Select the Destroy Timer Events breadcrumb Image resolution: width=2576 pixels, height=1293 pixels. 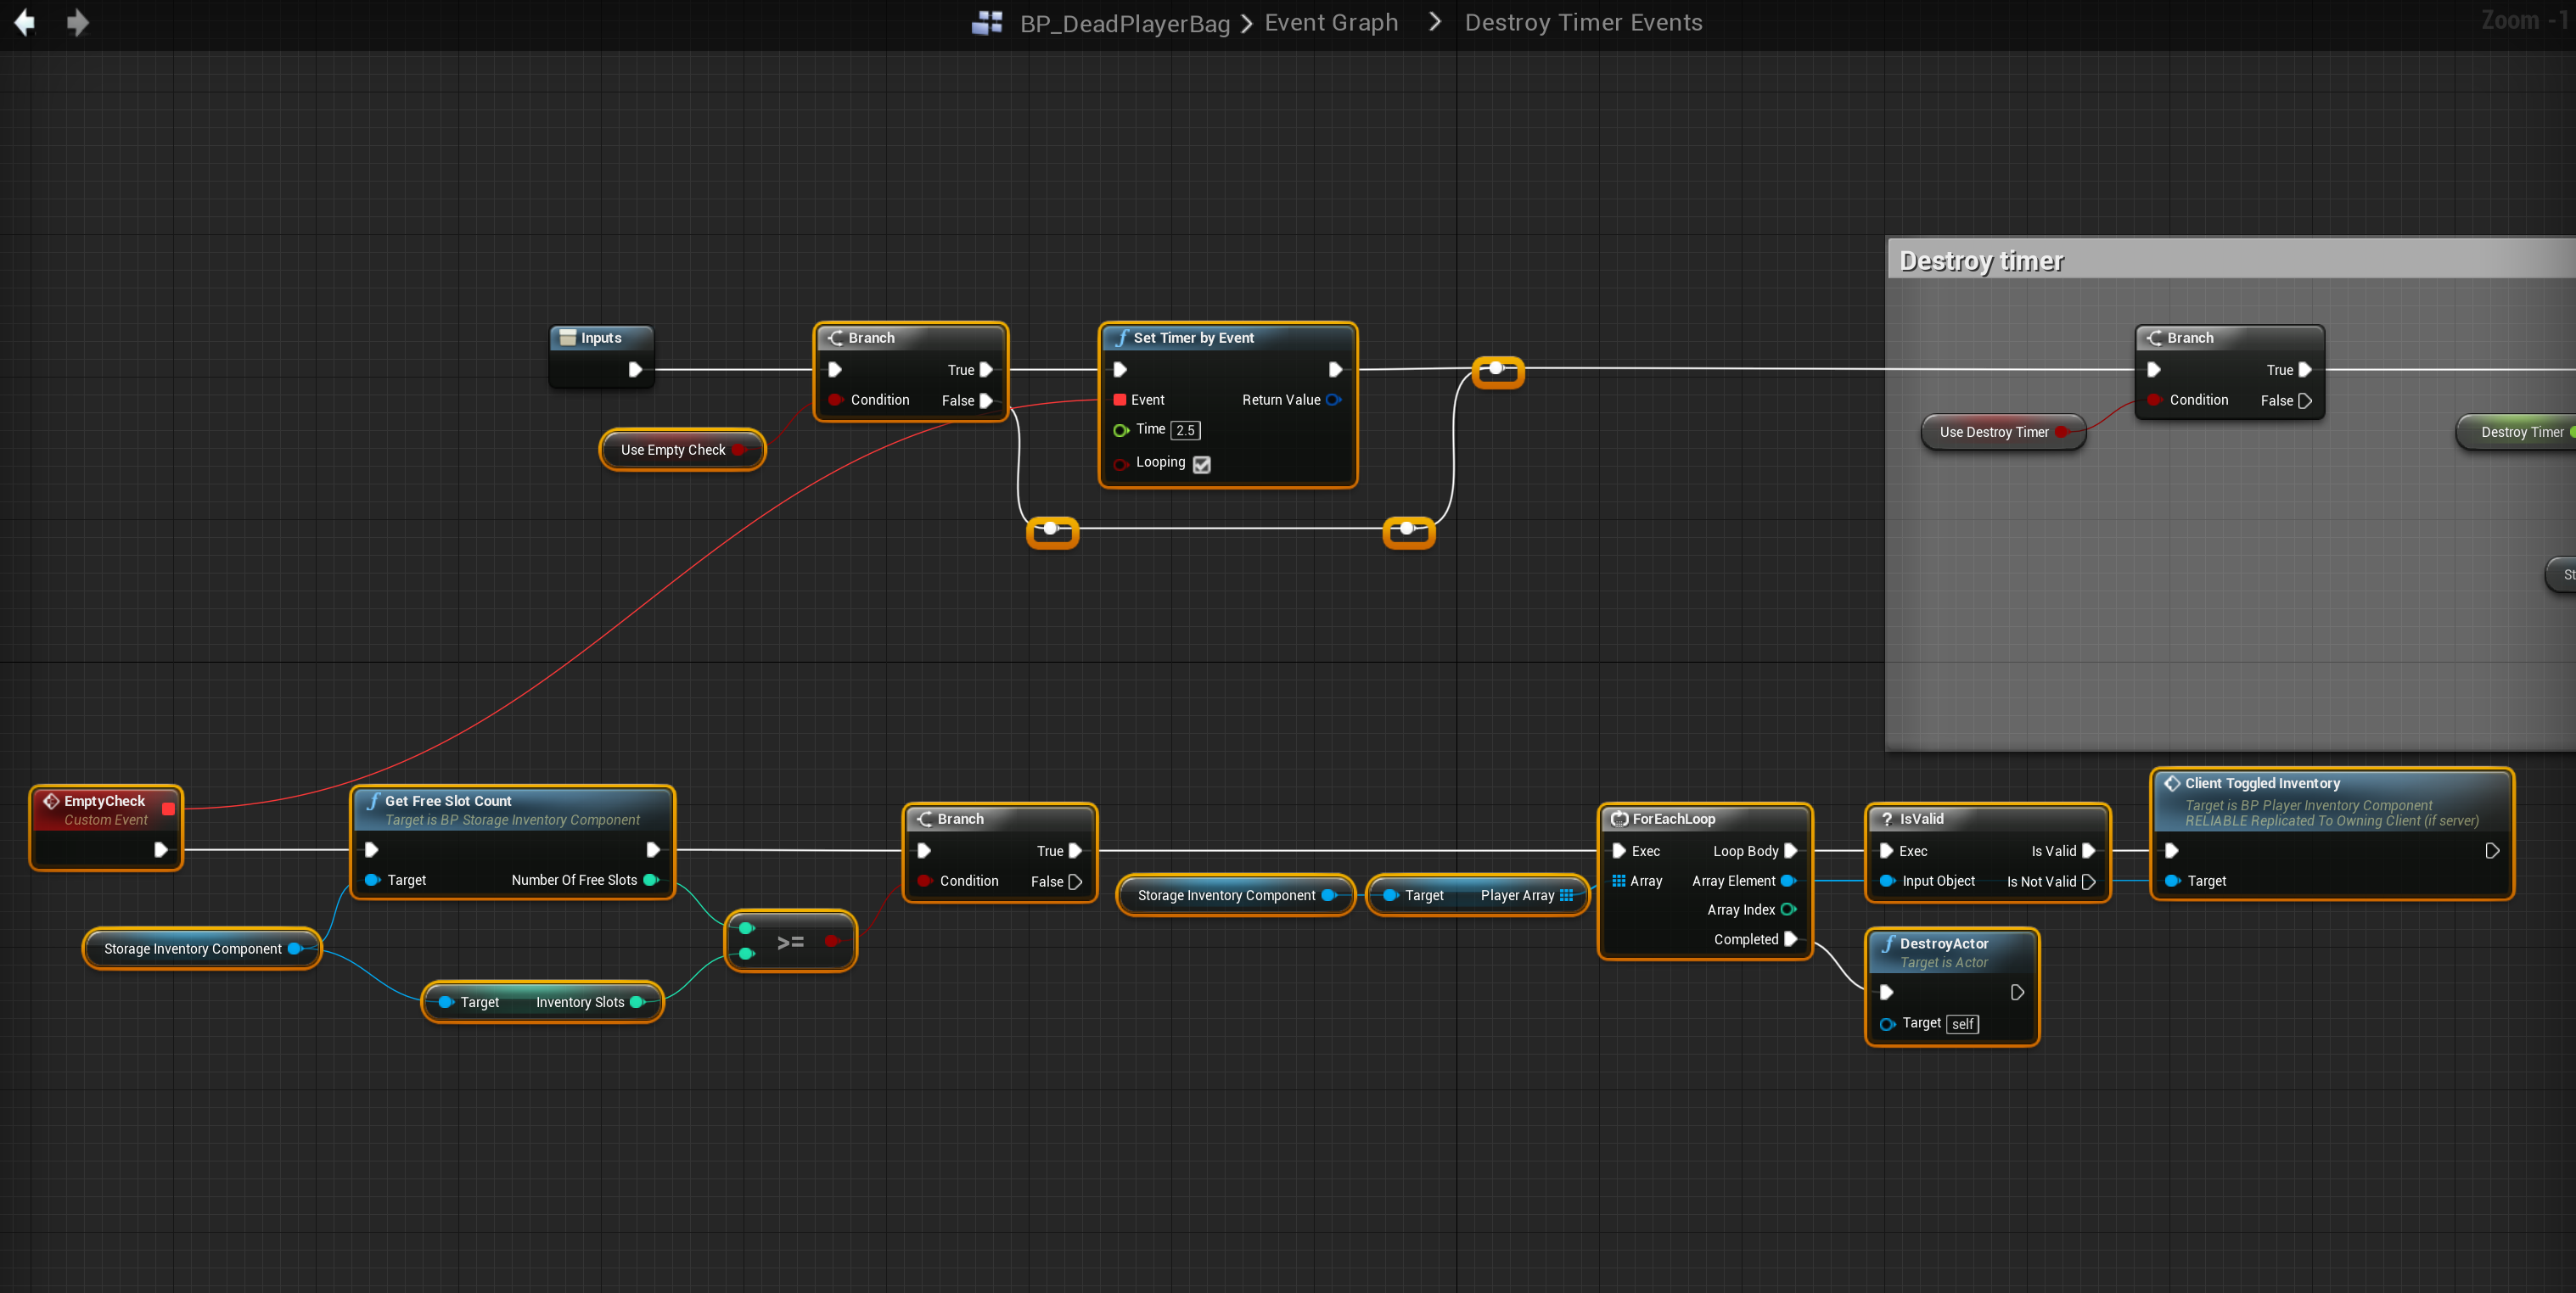[x=1583, y=22]
